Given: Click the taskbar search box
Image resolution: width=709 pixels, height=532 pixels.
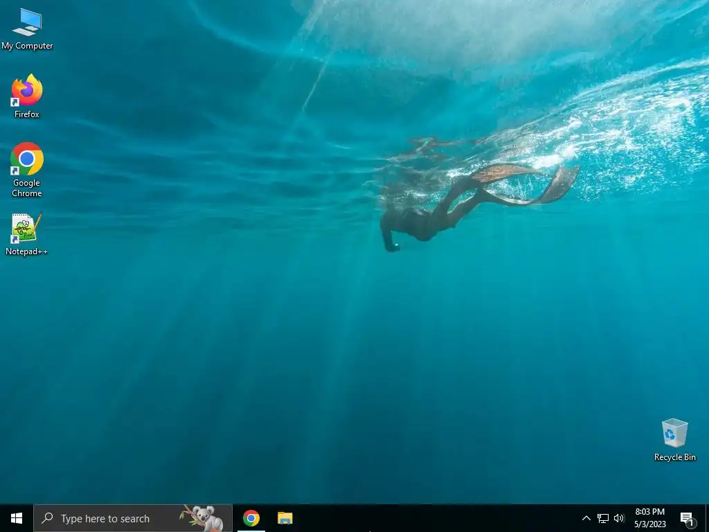Looking at the screenshot, I should point(133,518).
